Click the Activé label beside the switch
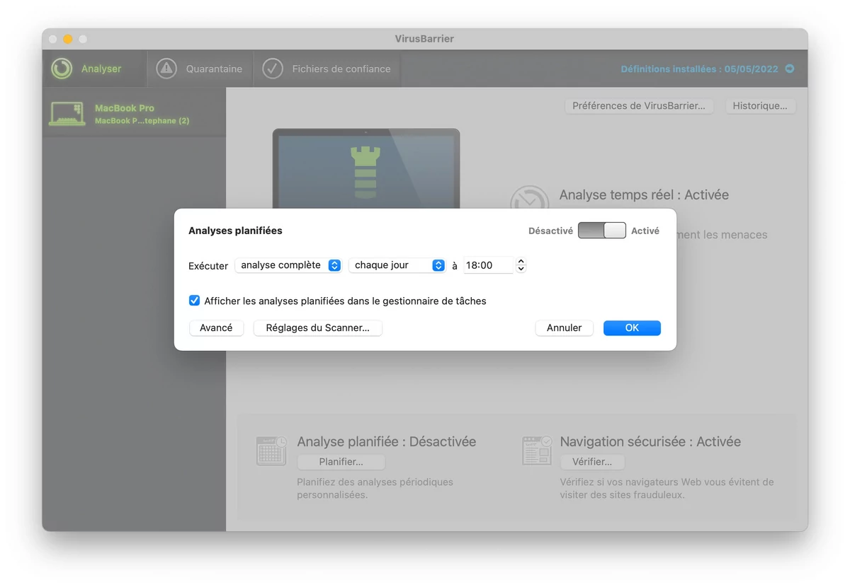 click(x=645, y=231)
